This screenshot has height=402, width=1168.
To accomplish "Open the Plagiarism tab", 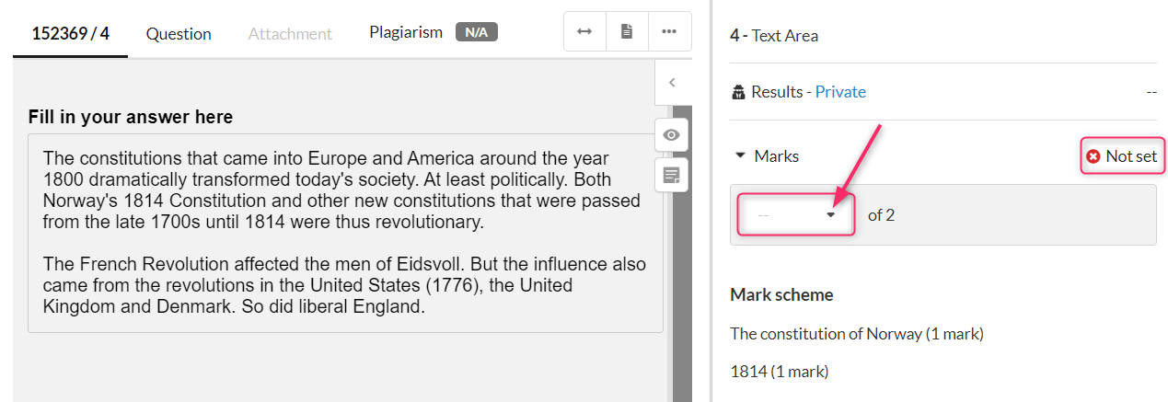I will (x=406, y=32).
